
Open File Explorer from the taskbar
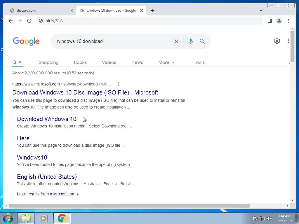click(26, 218)
